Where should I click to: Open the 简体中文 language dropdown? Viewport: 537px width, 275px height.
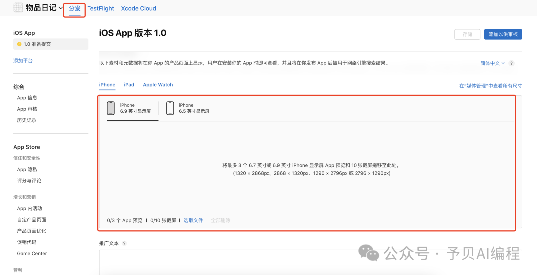tap(492, 63)
